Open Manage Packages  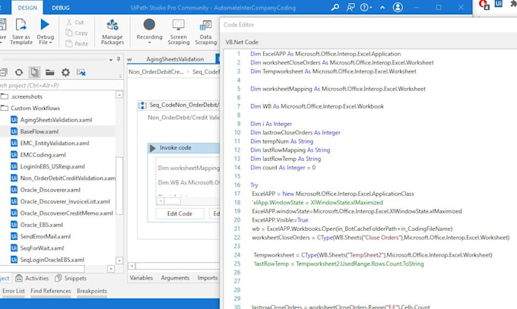click(x=113, y=32)
